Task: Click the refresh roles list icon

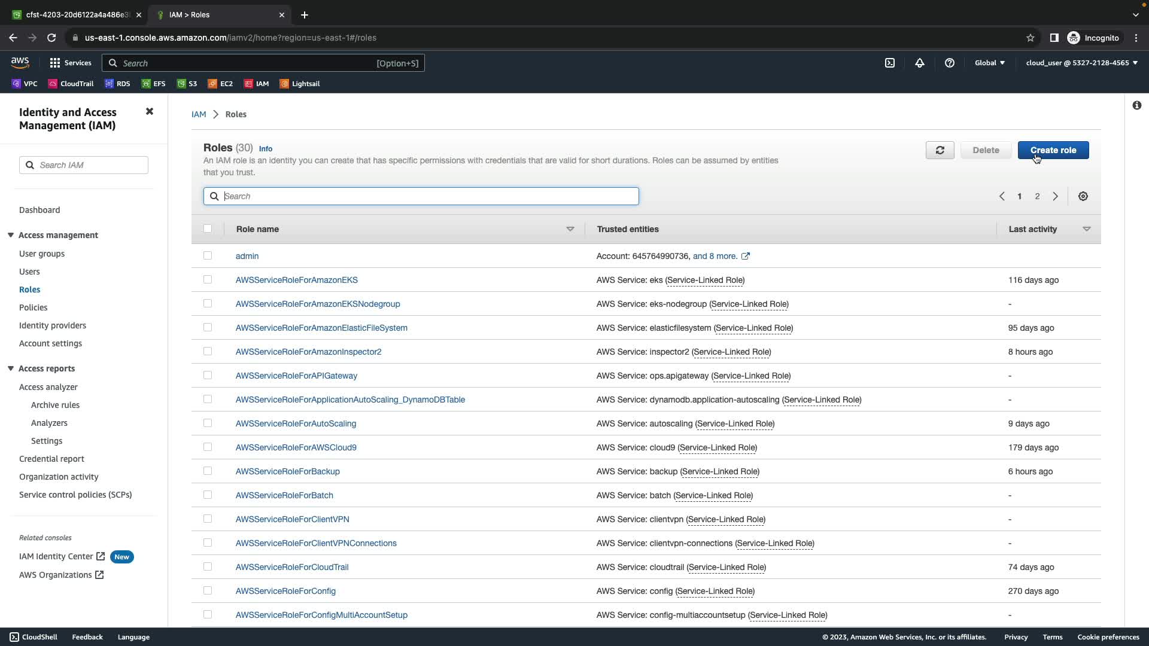Action: [x=940, y=150]
